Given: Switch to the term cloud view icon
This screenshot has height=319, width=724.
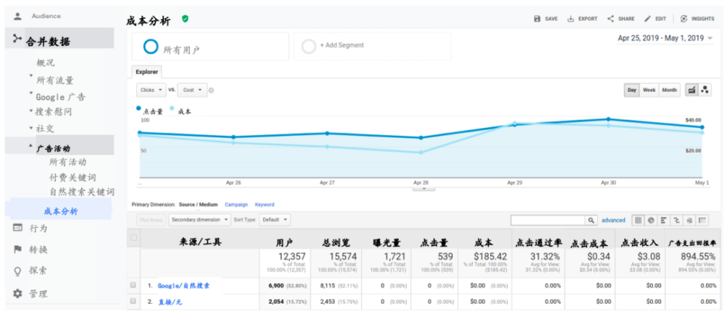Looking at the screenshot, I should [x=690, y=220].
